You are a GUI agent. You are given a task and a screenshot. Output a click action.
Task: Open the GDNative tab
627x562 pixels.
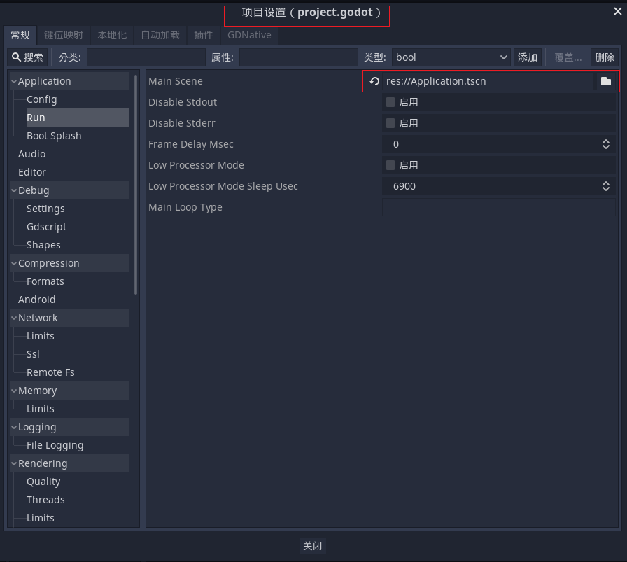coord(249,35)
